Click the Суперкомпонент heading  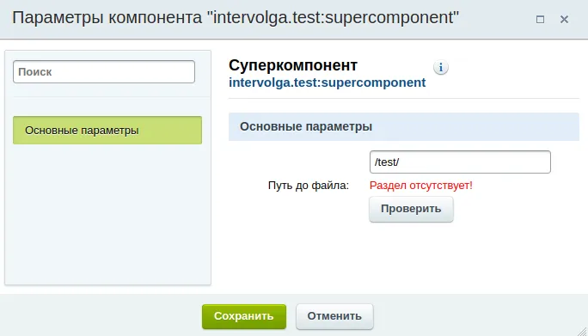pyautogui.click(x=293, y=65)
